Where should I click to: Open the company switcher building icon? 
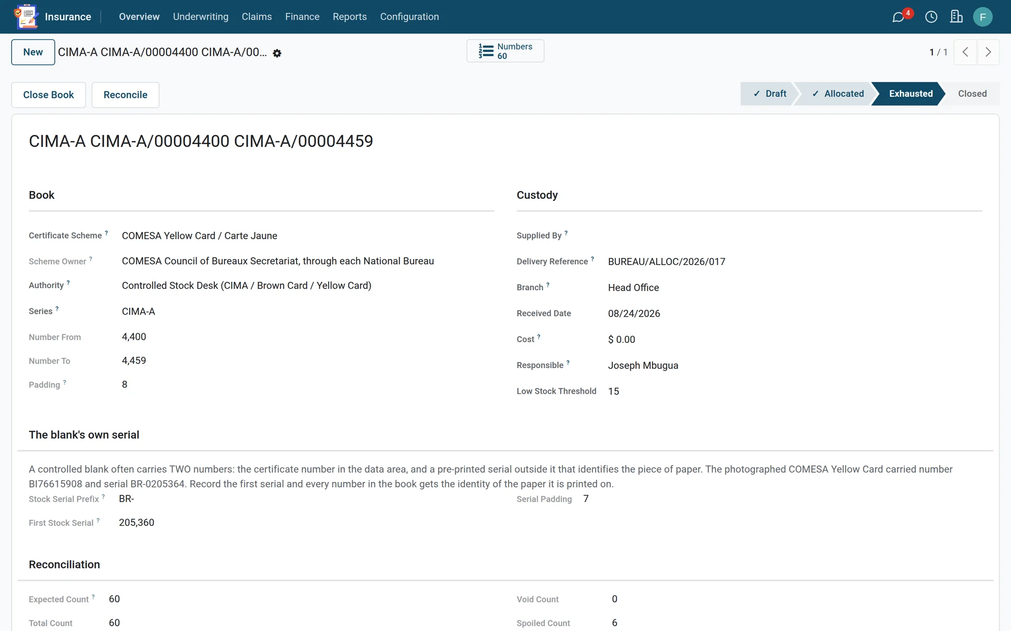956,17
